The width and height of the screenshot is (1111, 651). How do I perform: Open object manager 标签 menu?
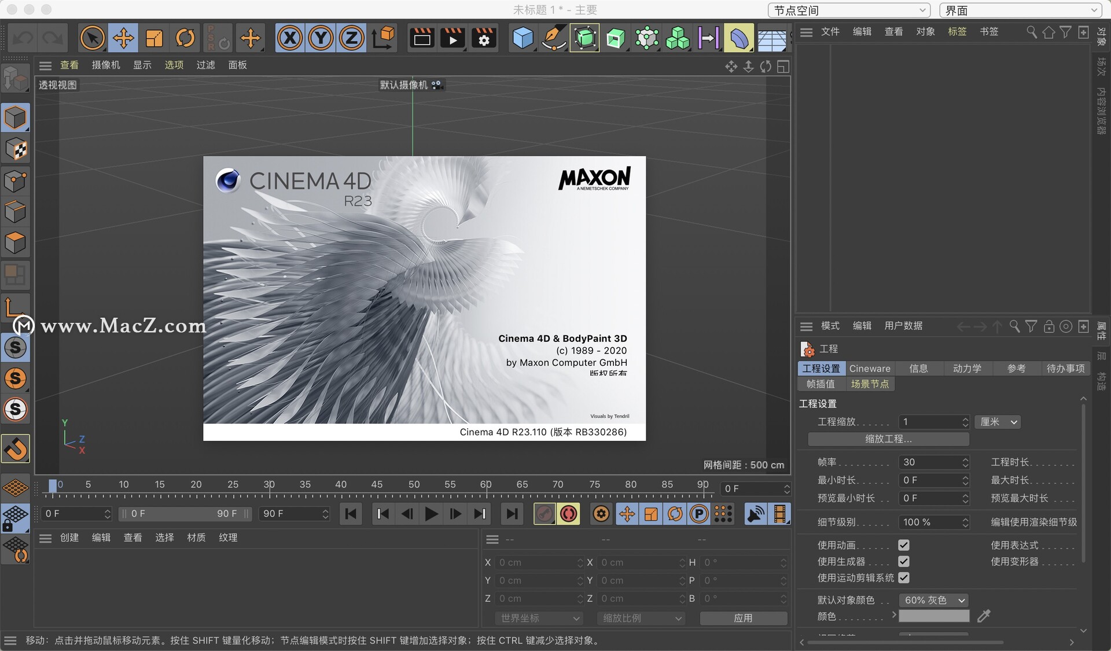click(x=957, y=31)
